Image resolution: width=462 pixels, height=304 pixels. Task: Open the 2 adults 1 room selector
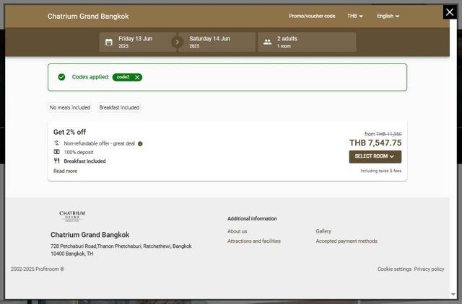[x=307, y=42]
